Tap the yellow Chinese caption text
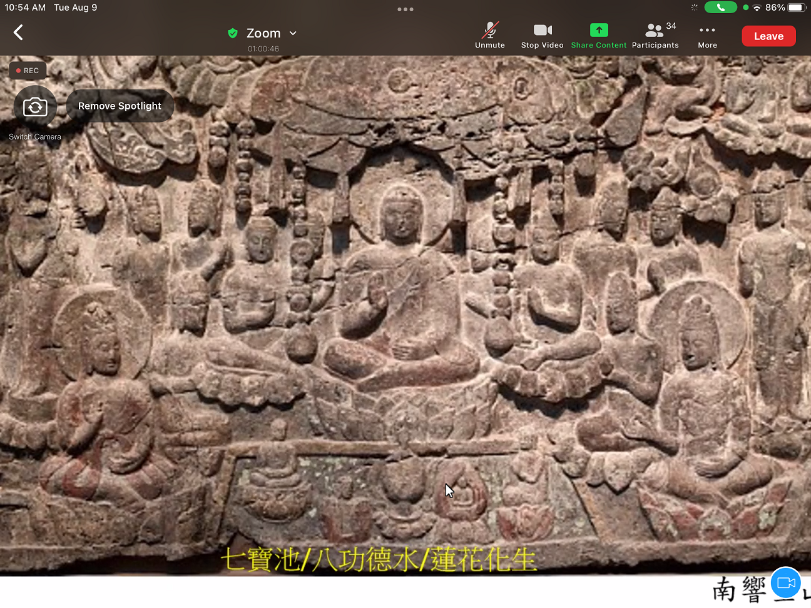Viewport: 811px width, 608px height. 379,560
